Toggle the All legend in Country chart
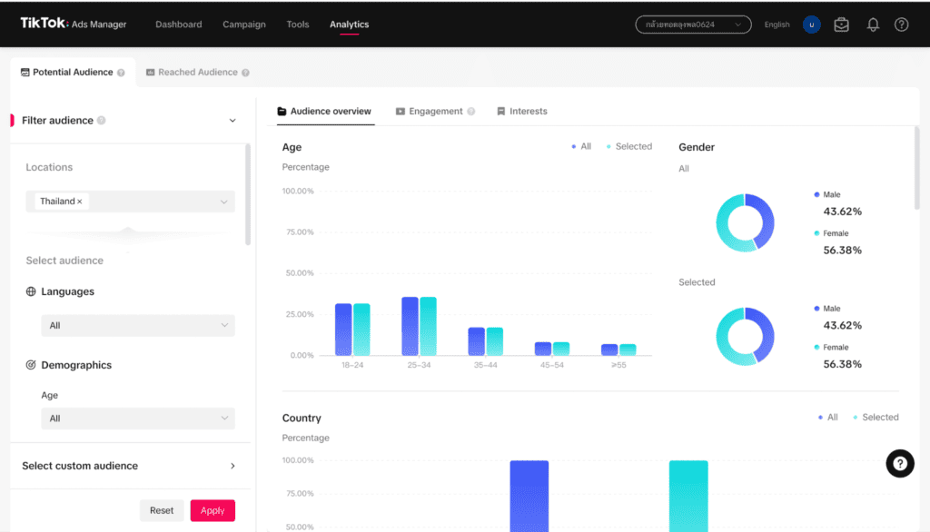Image resolution: width=930 pixels, height=532 pixels. click(x=828, y=418)
